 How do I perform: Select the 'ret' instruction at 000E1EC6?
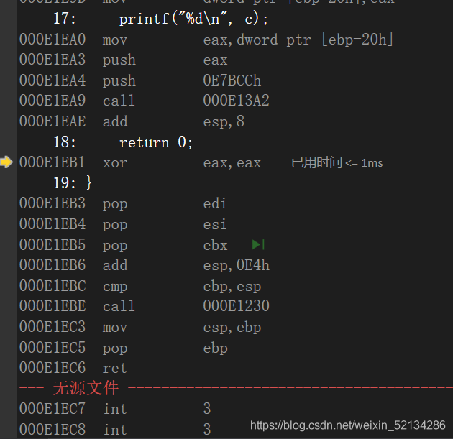point(114,369)
